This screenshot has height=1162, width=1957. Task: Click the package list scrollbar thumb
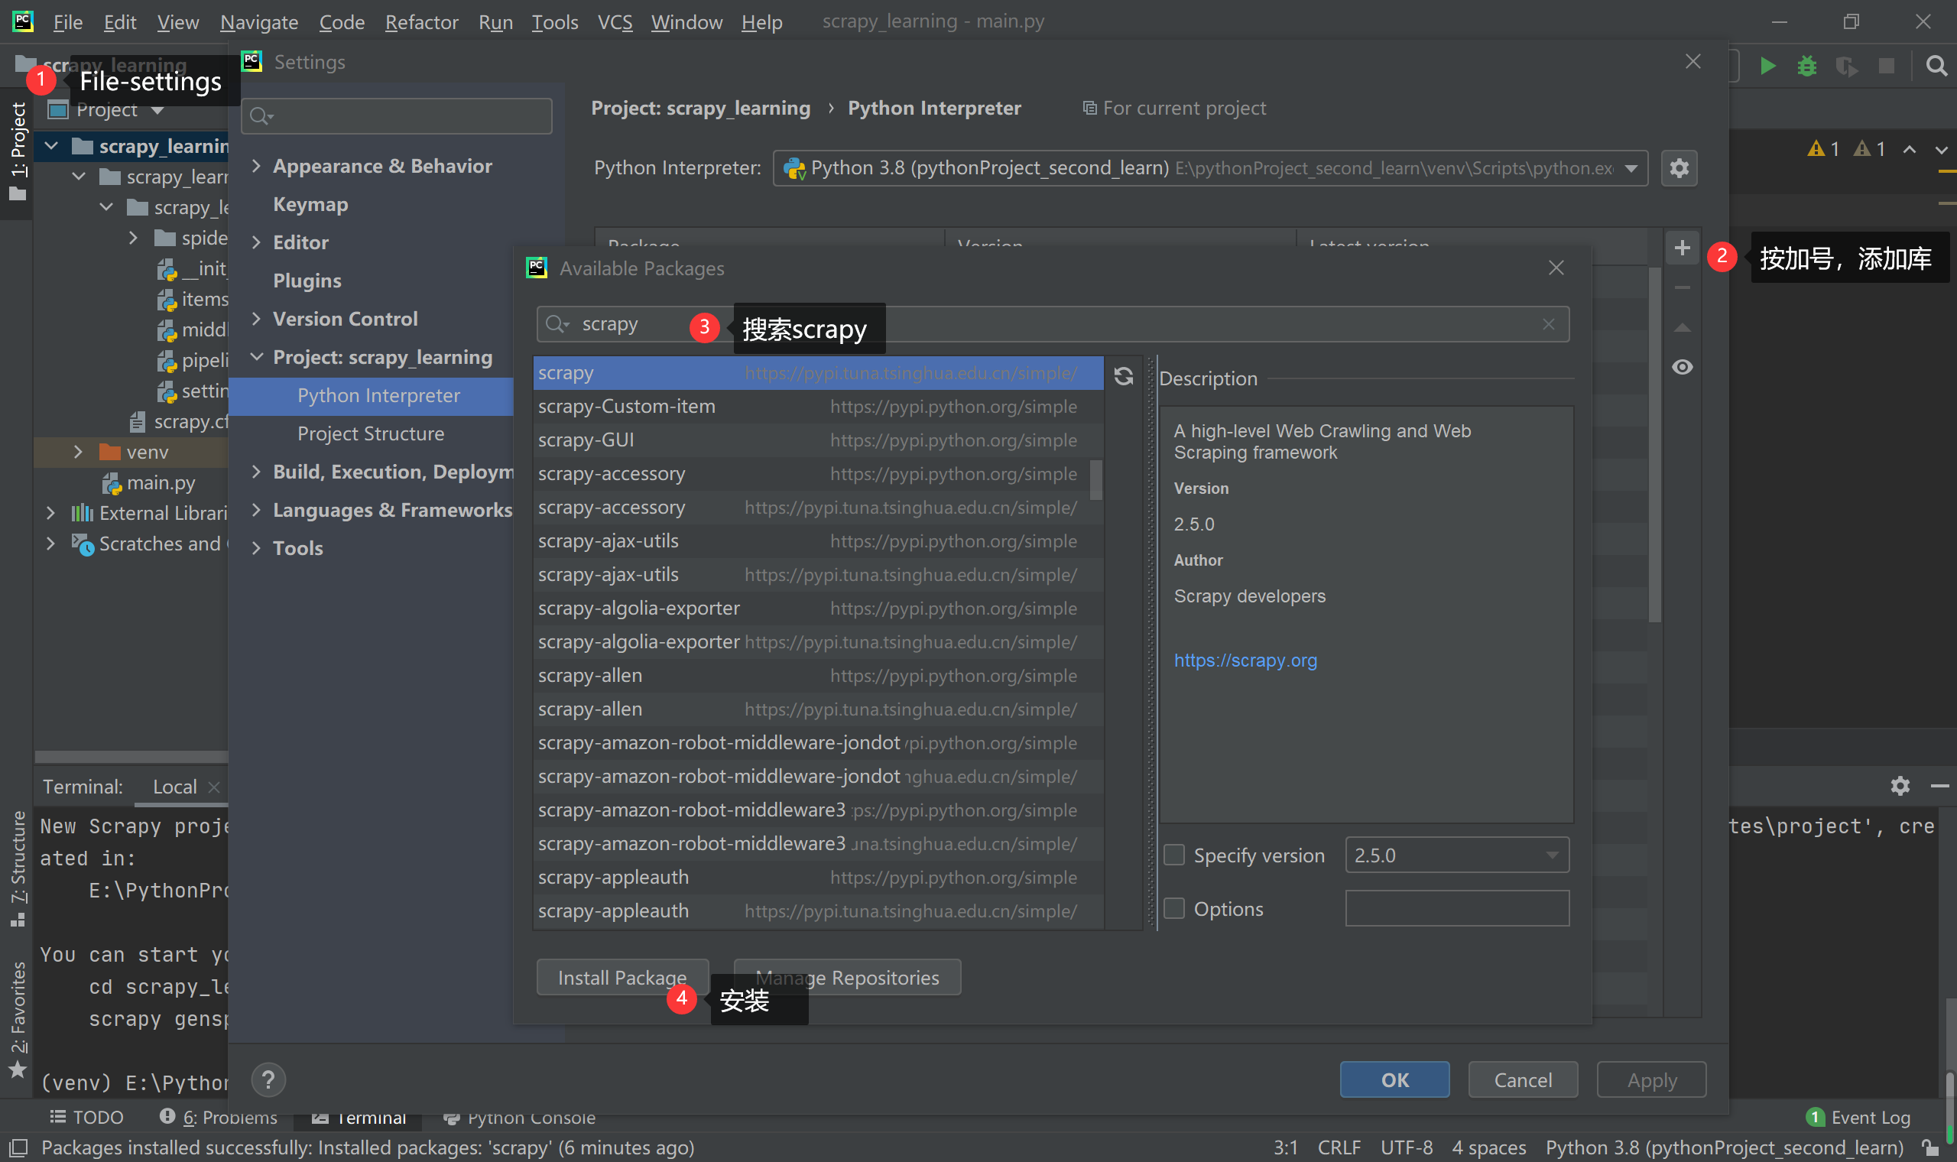pyautogui.click(x=1096, y=479)
